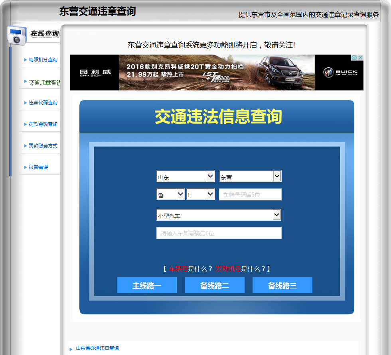This screenshot has width=391, height=355.
Task: Submit query via 备线路三 button
Action: point(282,285)
